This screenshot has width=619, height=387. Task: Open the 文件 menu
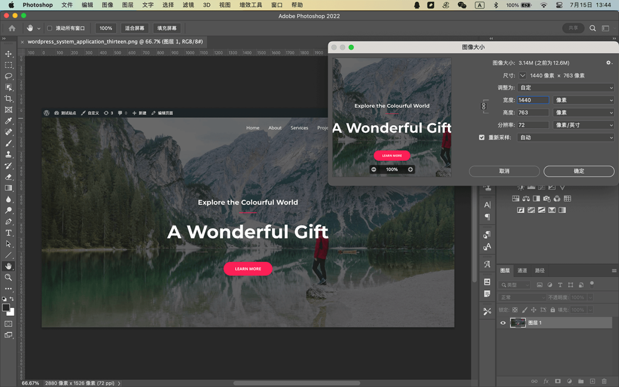tap(67, 5)
